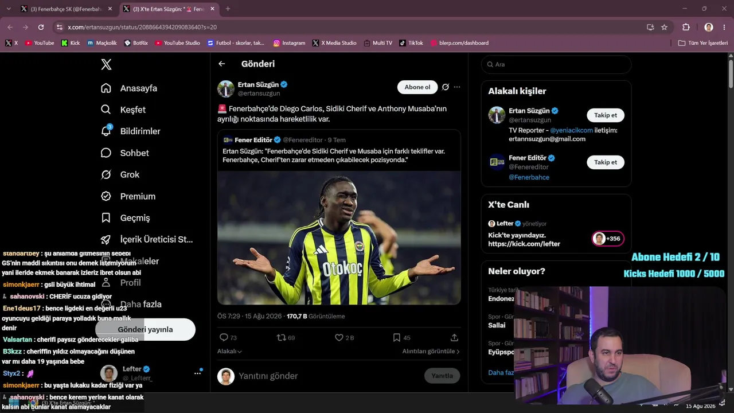This screenshot has width=734, height=413.
Task: Open the browser extensions menu
Action: (x=686, y=27)
